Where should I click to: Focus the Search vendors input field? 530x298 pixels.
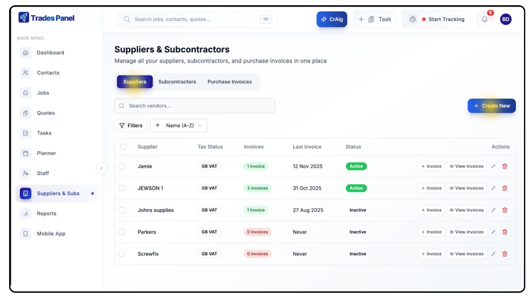[x=195, y=106]
